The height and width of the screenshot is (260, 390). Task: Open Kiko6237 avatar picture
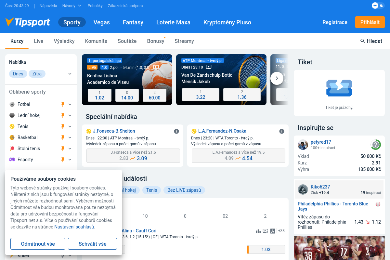point(303,189)
